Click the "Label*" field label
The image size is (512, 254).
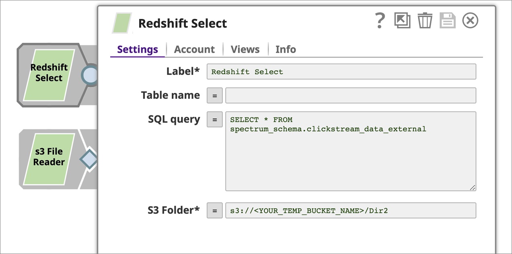(183, 71)
